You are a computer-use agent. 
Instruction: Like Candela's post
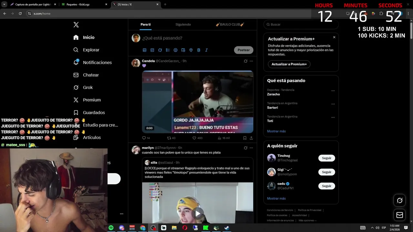pyautogui.click(x=197, y=138)
